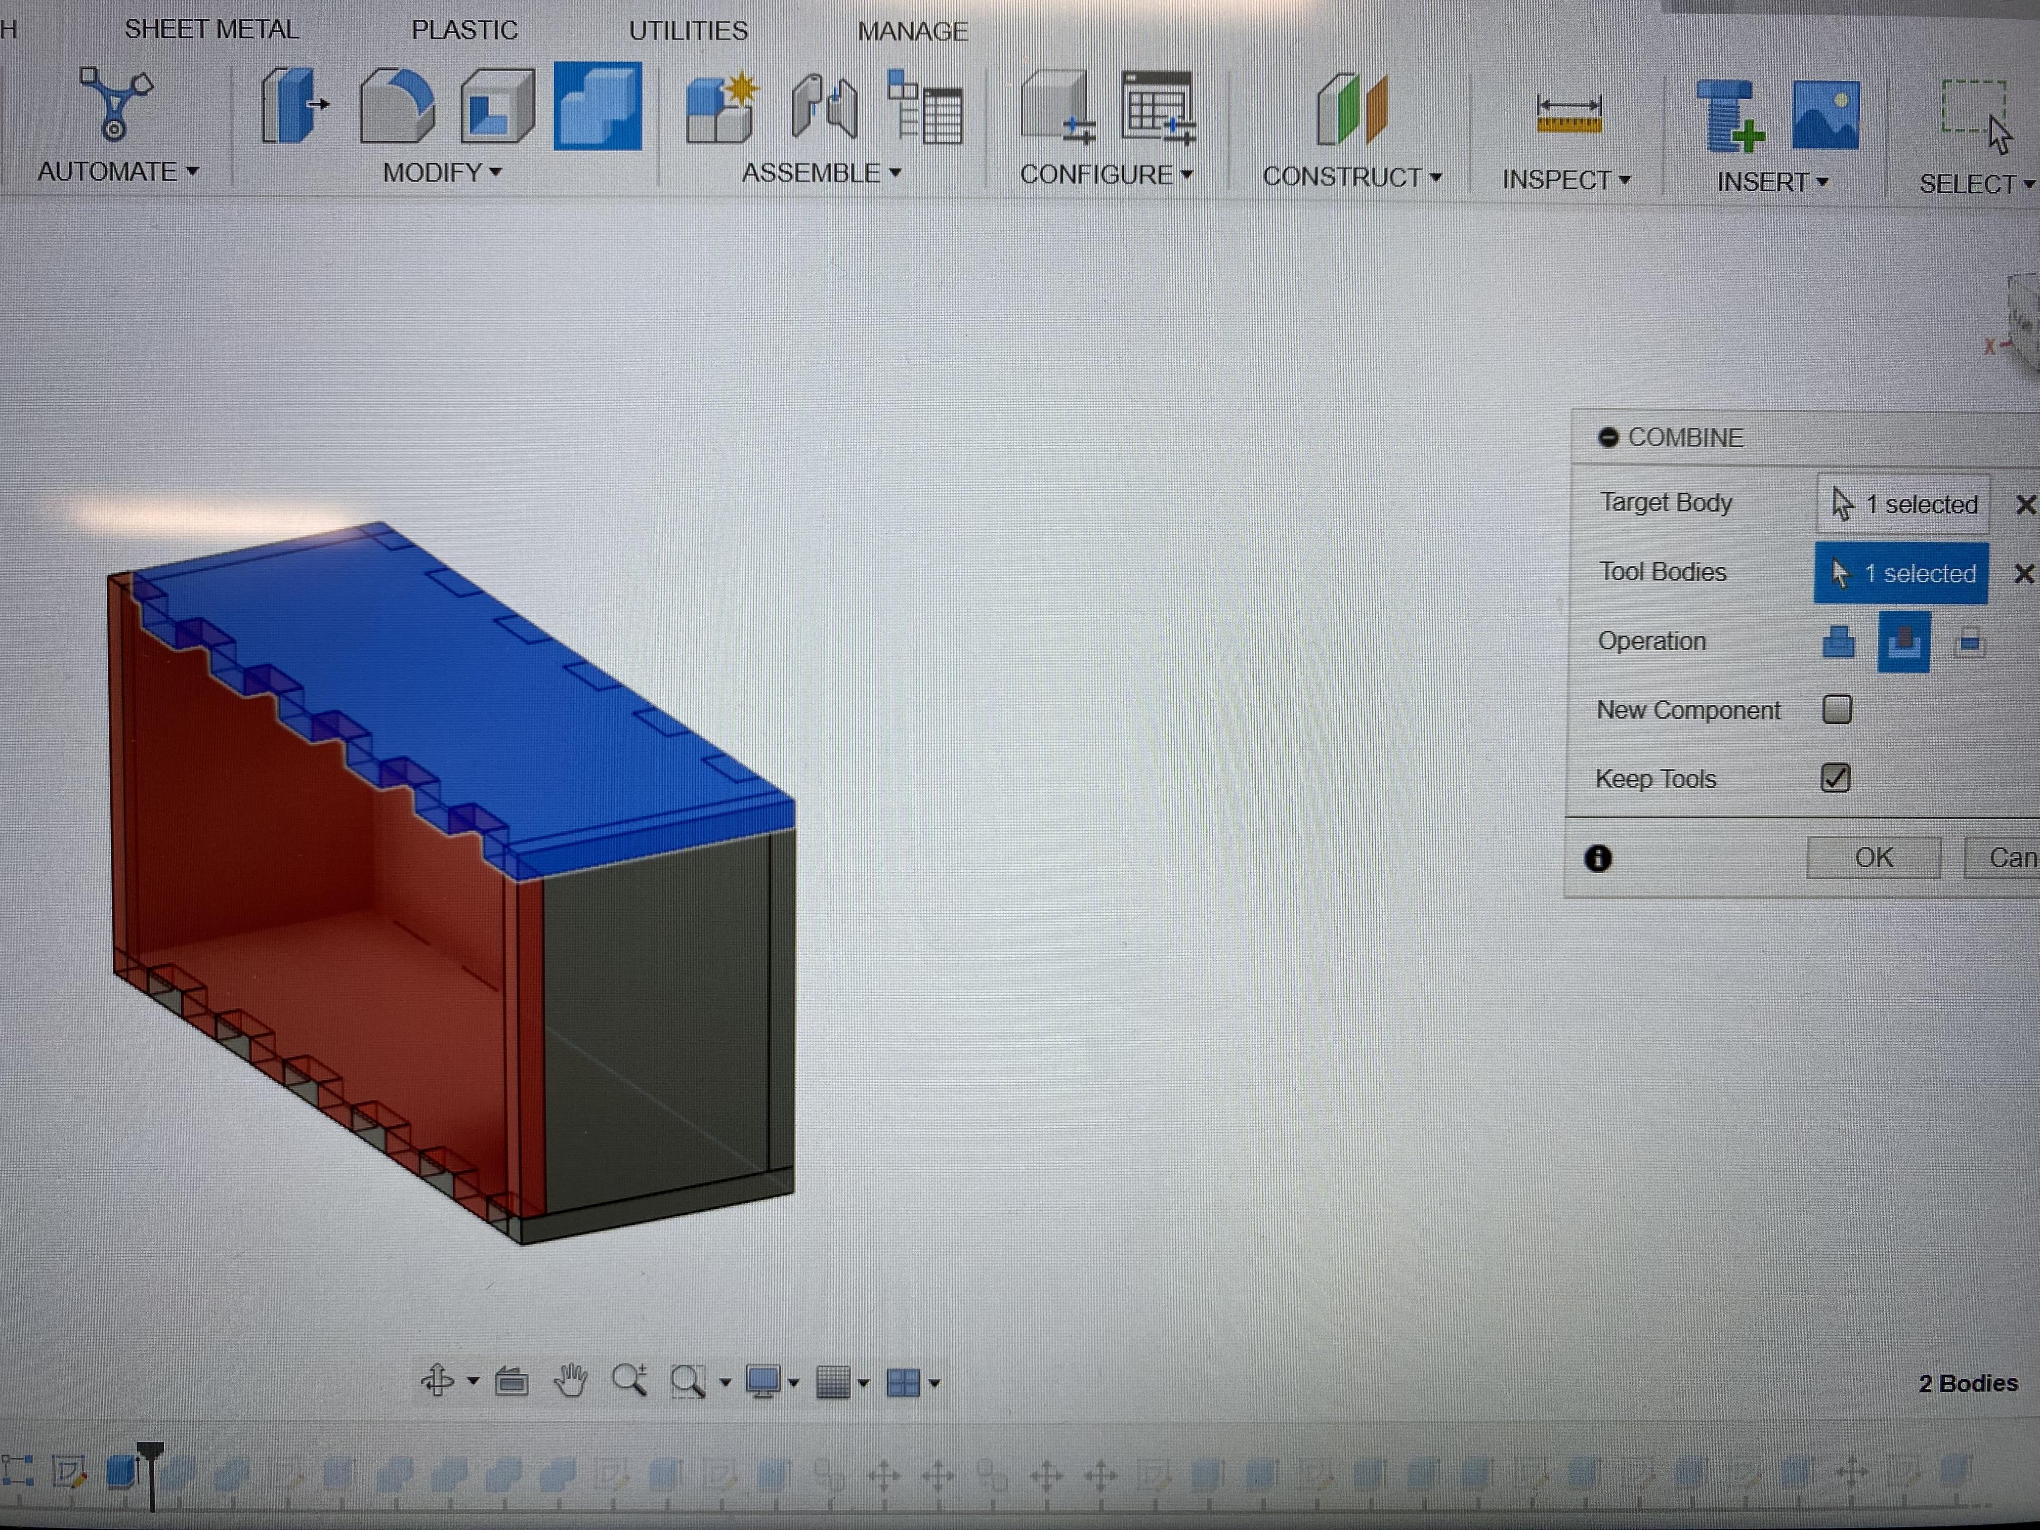Viewport: 2040px width, 1530px height.
Task: Switch to the UTILITIES tab
Action: 688,31
